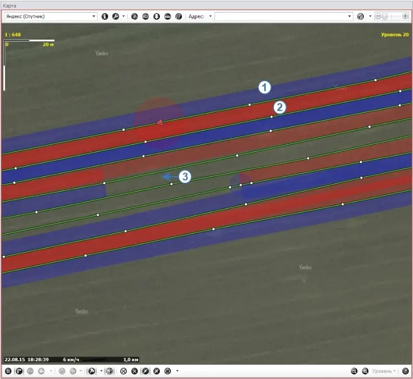Click the layers icon right of the address field
The image size is (413, 379).
point(361,16)
